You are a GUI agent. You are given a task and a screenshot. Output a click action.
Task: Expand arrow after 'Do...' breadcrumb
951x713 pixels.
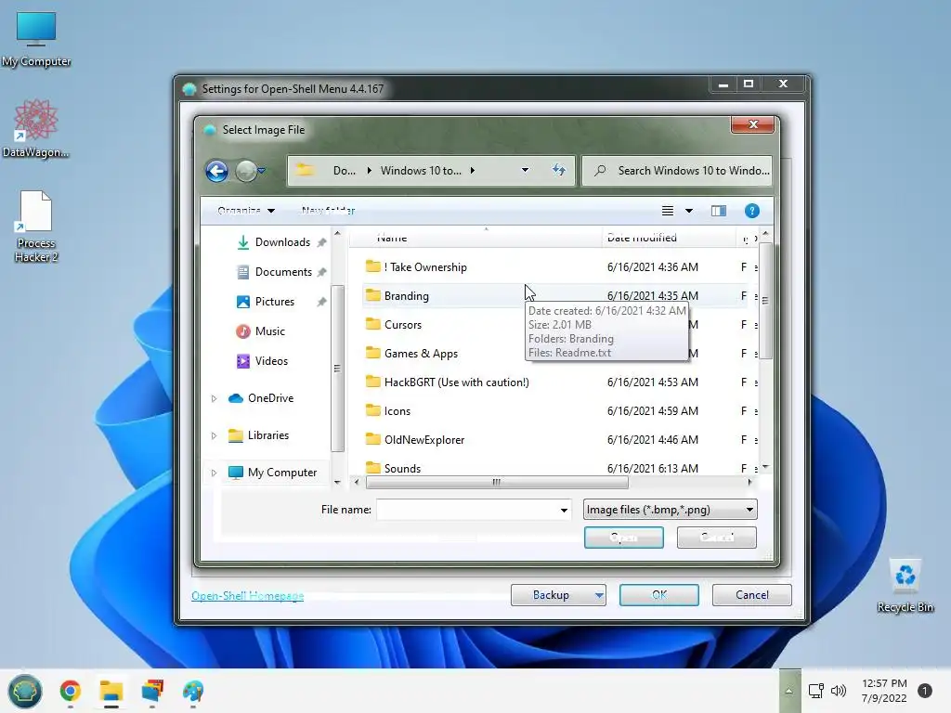[369, 171]
